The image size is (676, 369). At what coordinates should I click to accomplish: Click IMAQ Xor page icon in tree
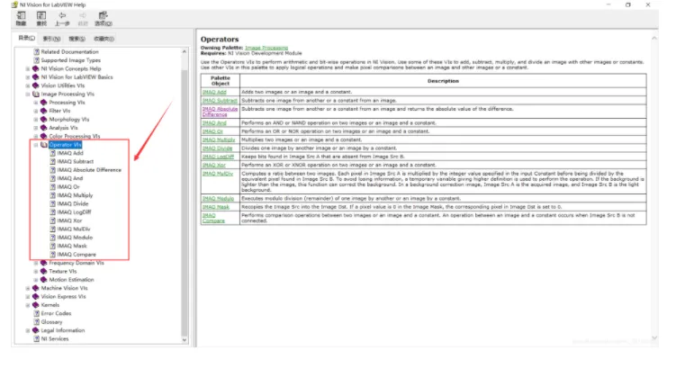pos(52,220)
